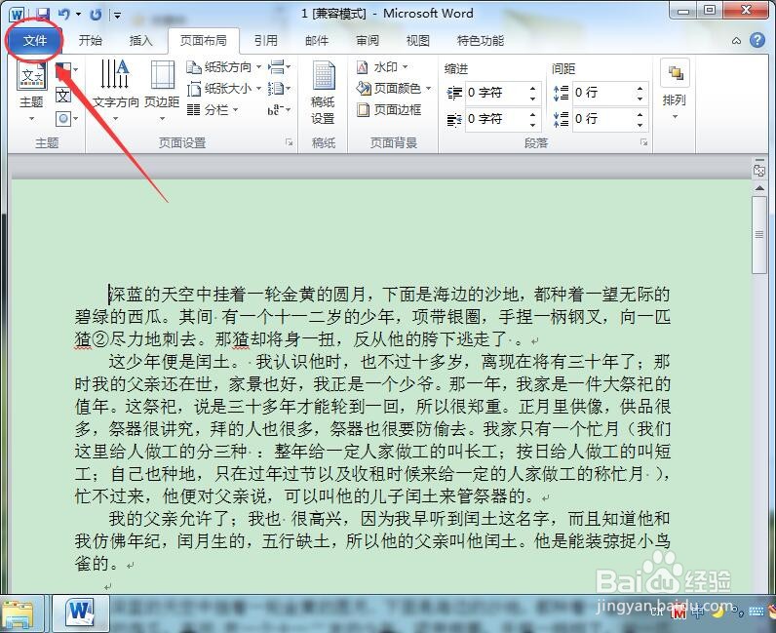This screenshot has width=776, height=633.
Task: Open 纸张大小 paper size dropdown
Action: pyautogui.click(x=223, y=89)
